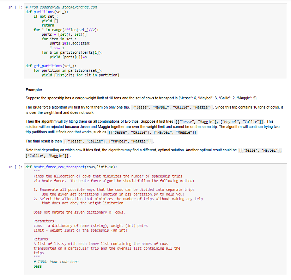291x280 pixels.
Task: Click the get_partitions function name
Action: pos(47,66)
